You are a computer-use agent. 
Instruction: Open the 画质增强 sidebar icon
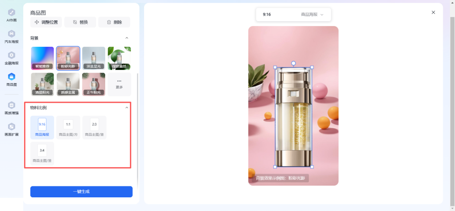[11, 108]
